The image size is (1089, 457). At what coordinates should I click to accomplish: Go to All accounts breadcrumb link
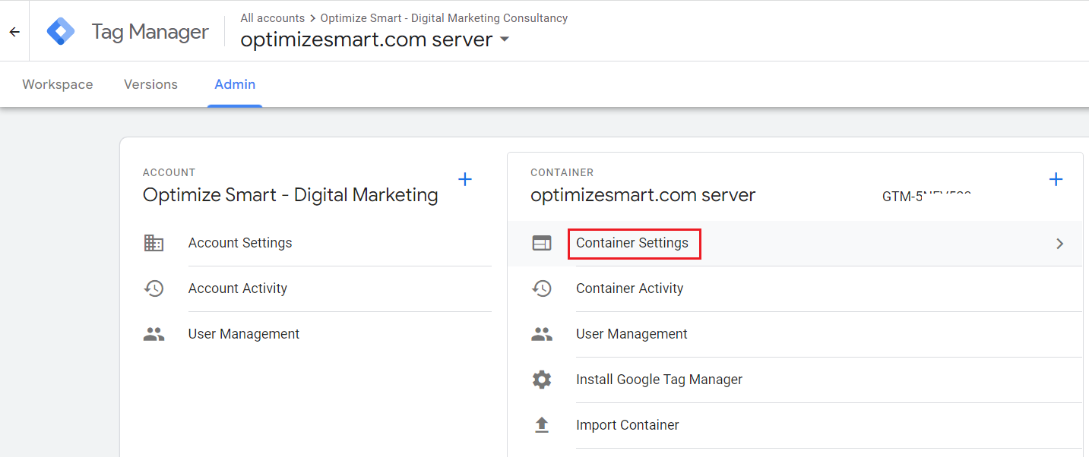pyautogui.click(x=272, y=17)
